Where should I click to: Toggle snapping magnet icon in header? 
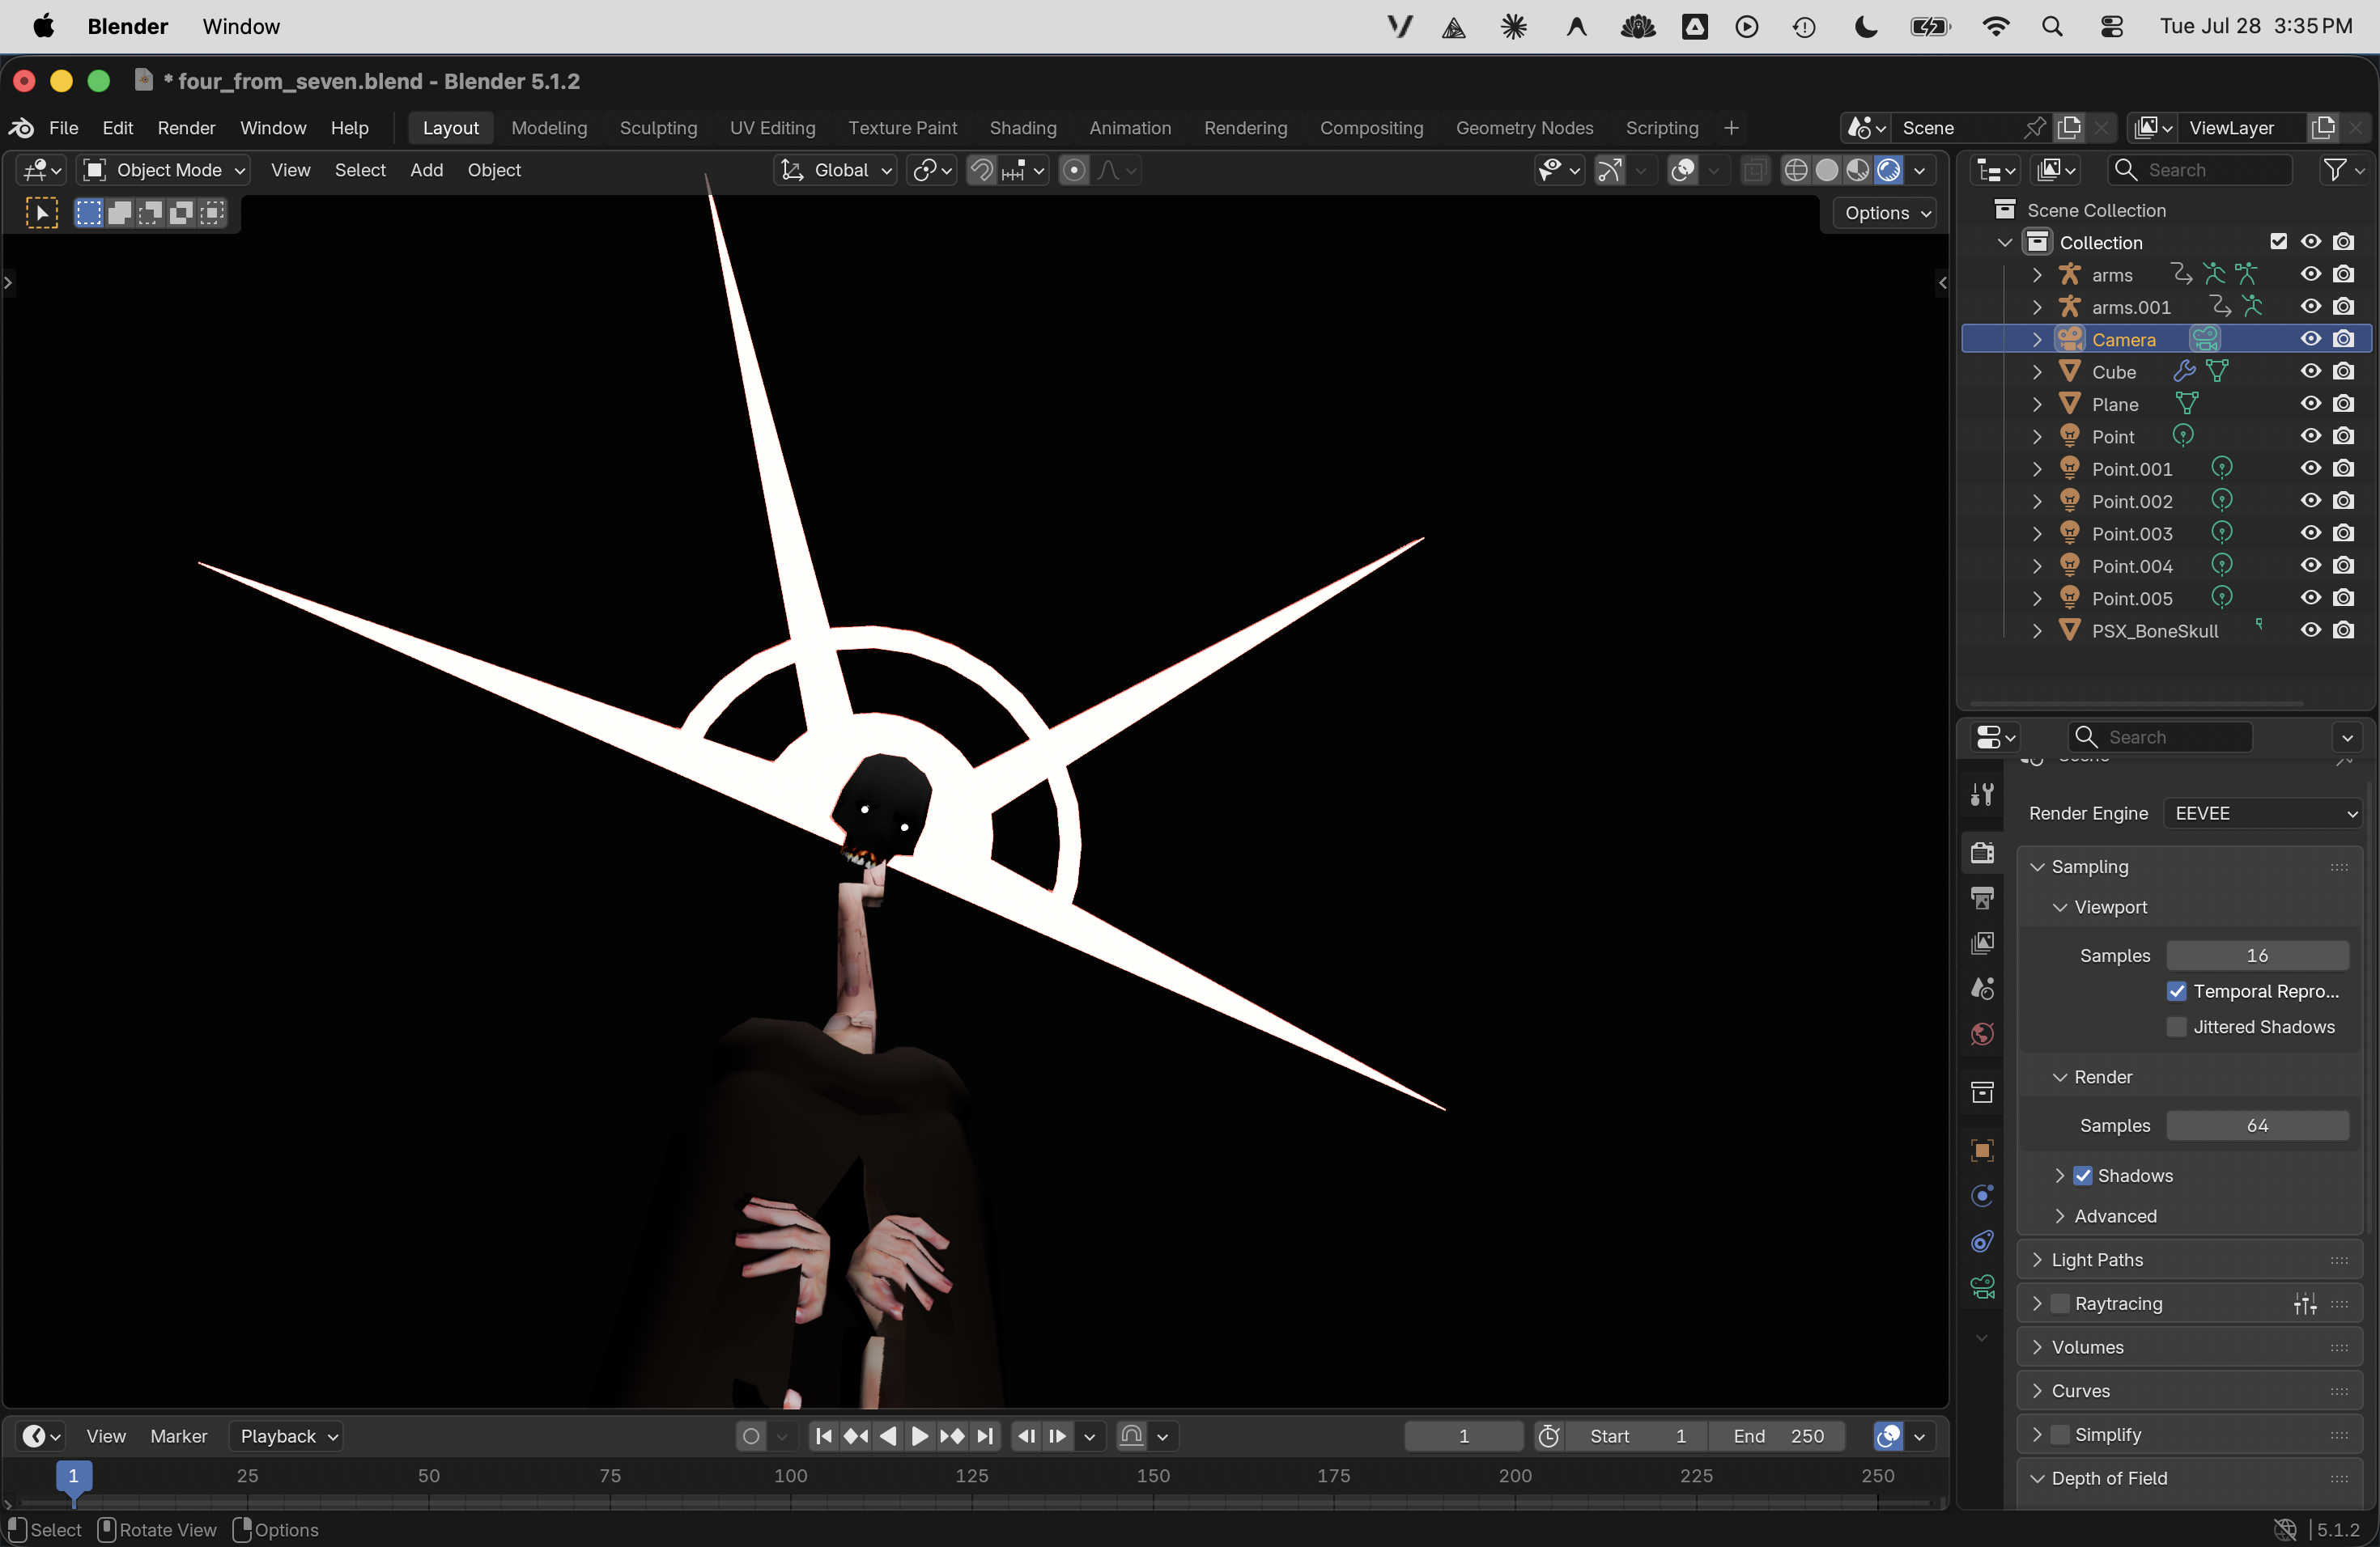[x=982, y=170]
